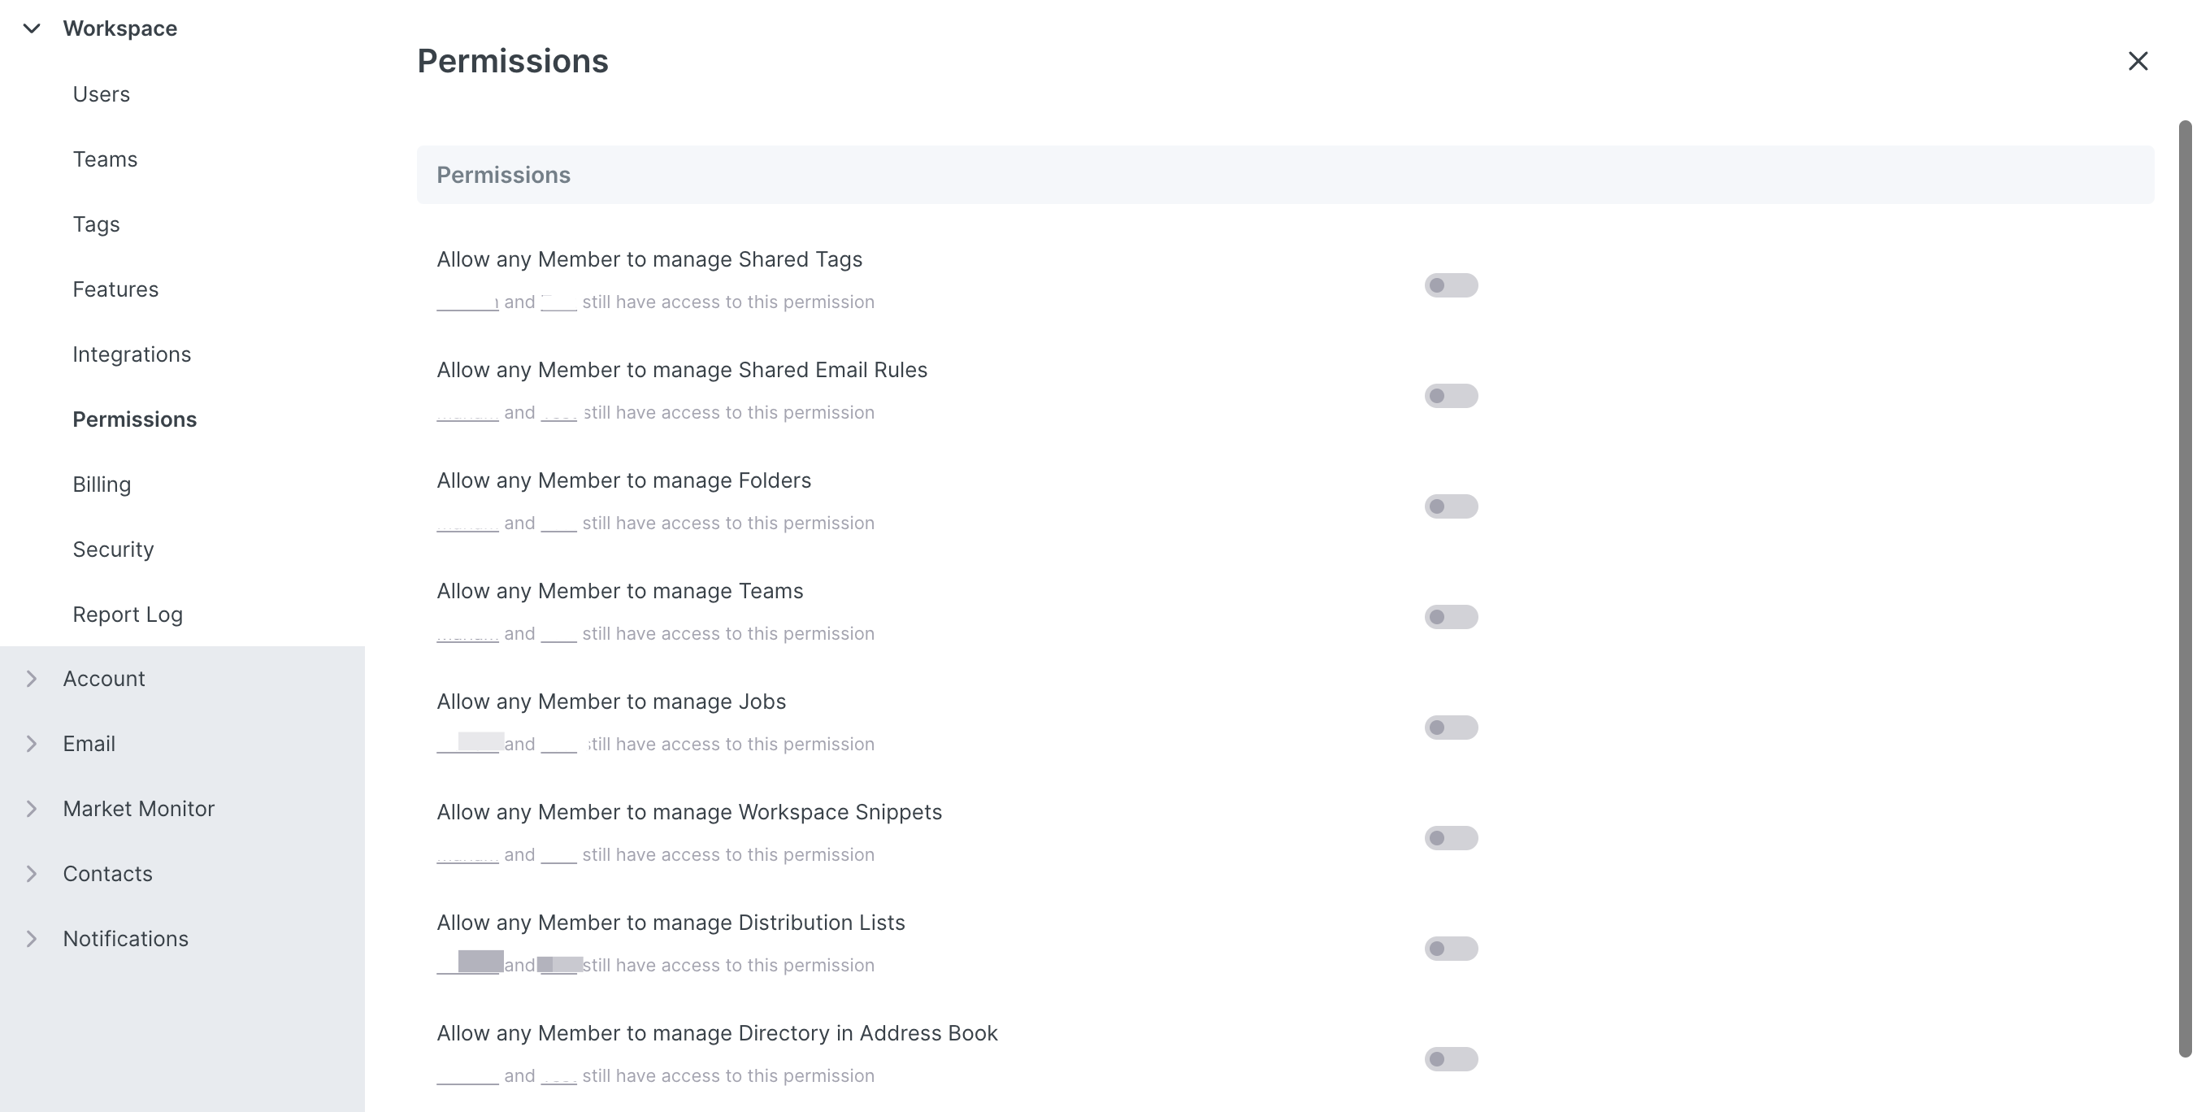Open the Users settings page

[101, 94]
